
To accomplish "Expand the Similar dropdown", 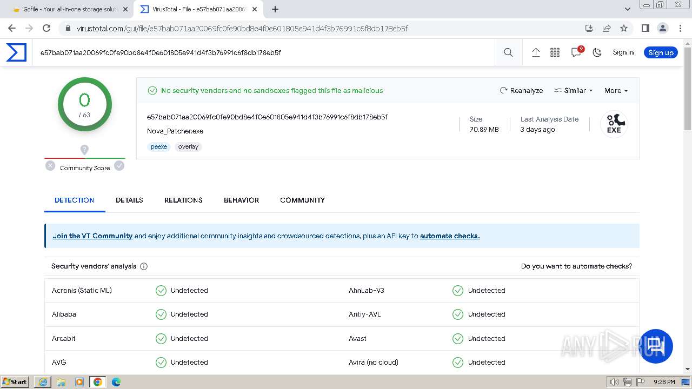I will tap(574, 91).
